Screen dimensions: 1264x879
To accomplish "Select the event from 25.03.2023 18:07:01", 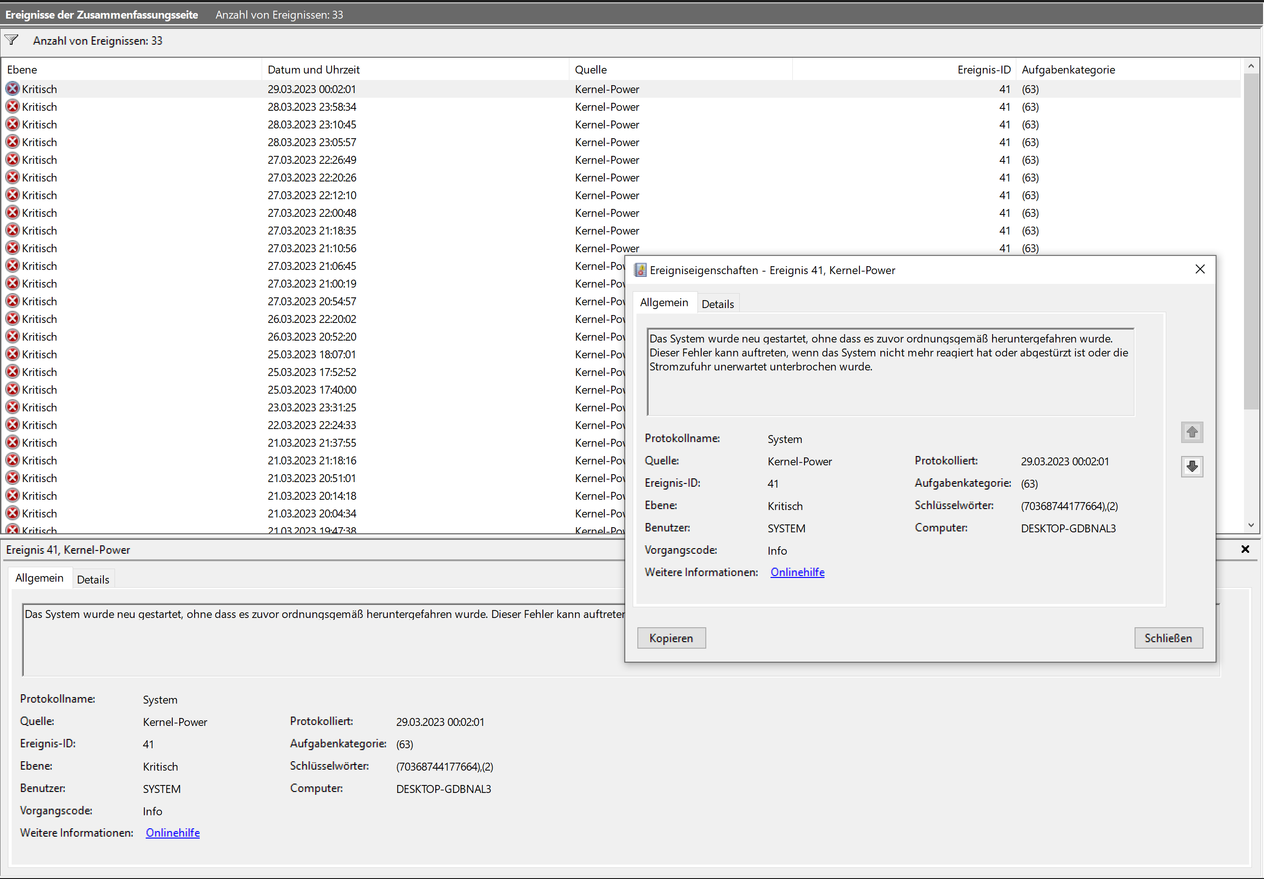I will [x=311, y=355].
